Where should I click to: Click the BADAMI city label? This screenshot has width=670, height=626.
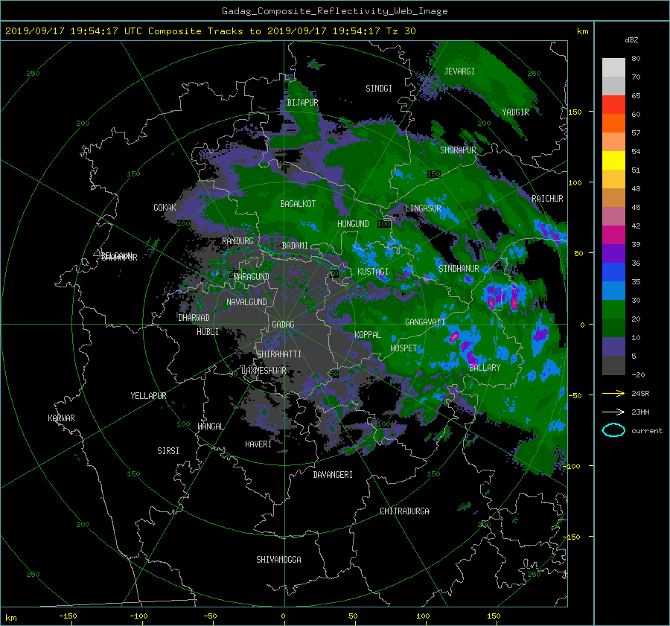point(295,246)
